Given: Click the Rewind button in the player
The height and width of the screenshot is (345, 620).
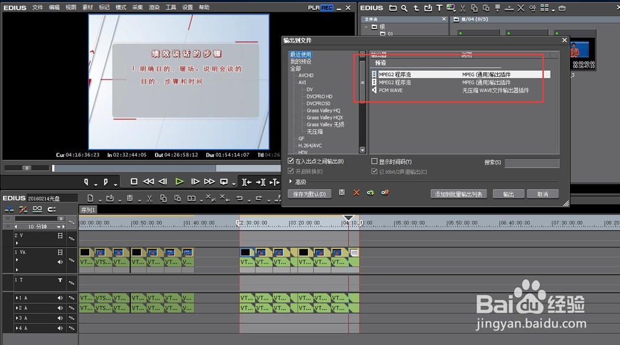Looking at the screenshot, I should tap(148, 182).
